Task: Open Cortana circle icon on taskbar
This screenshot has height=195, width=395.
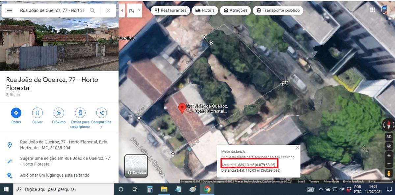Action: 120,189
